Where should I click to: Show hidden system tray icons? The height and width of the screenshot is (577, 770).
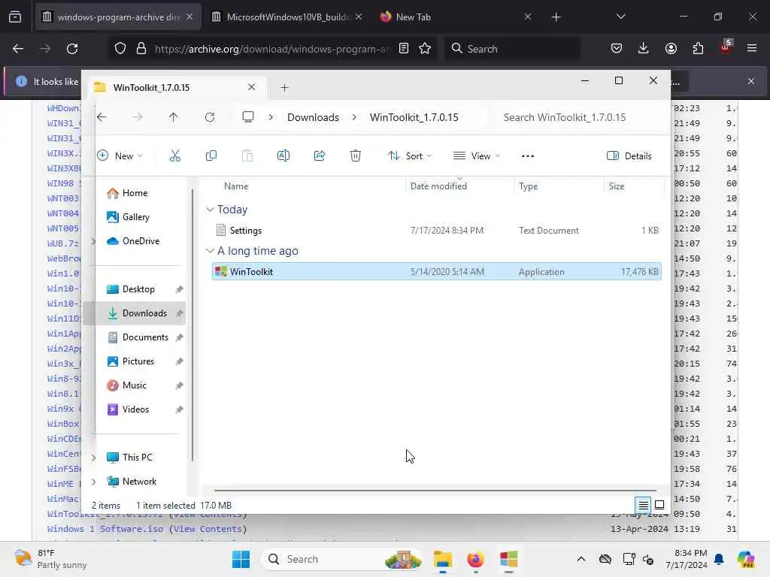pyautogui.click(x=581, y=559)
